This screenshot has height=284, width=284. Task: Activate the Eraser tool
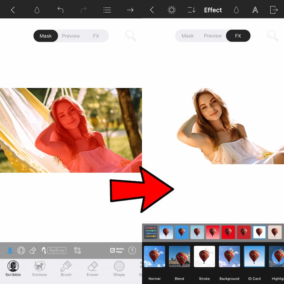point(92,268)
